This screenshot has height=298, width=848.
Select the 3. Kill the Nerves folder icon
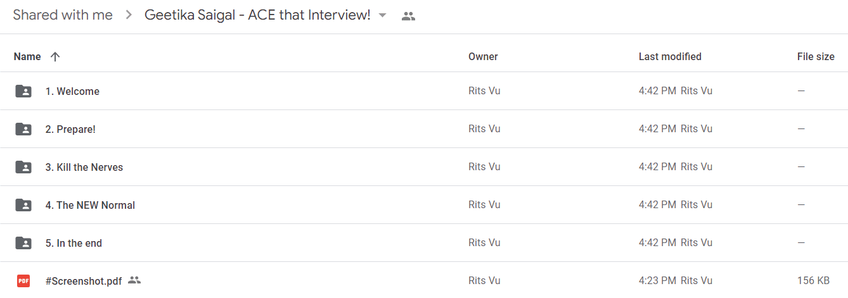tap(23, 167)
